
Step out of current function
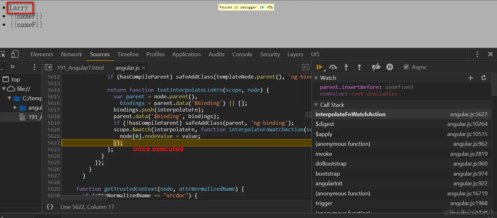pyautogui.click(x=359, y=67)
